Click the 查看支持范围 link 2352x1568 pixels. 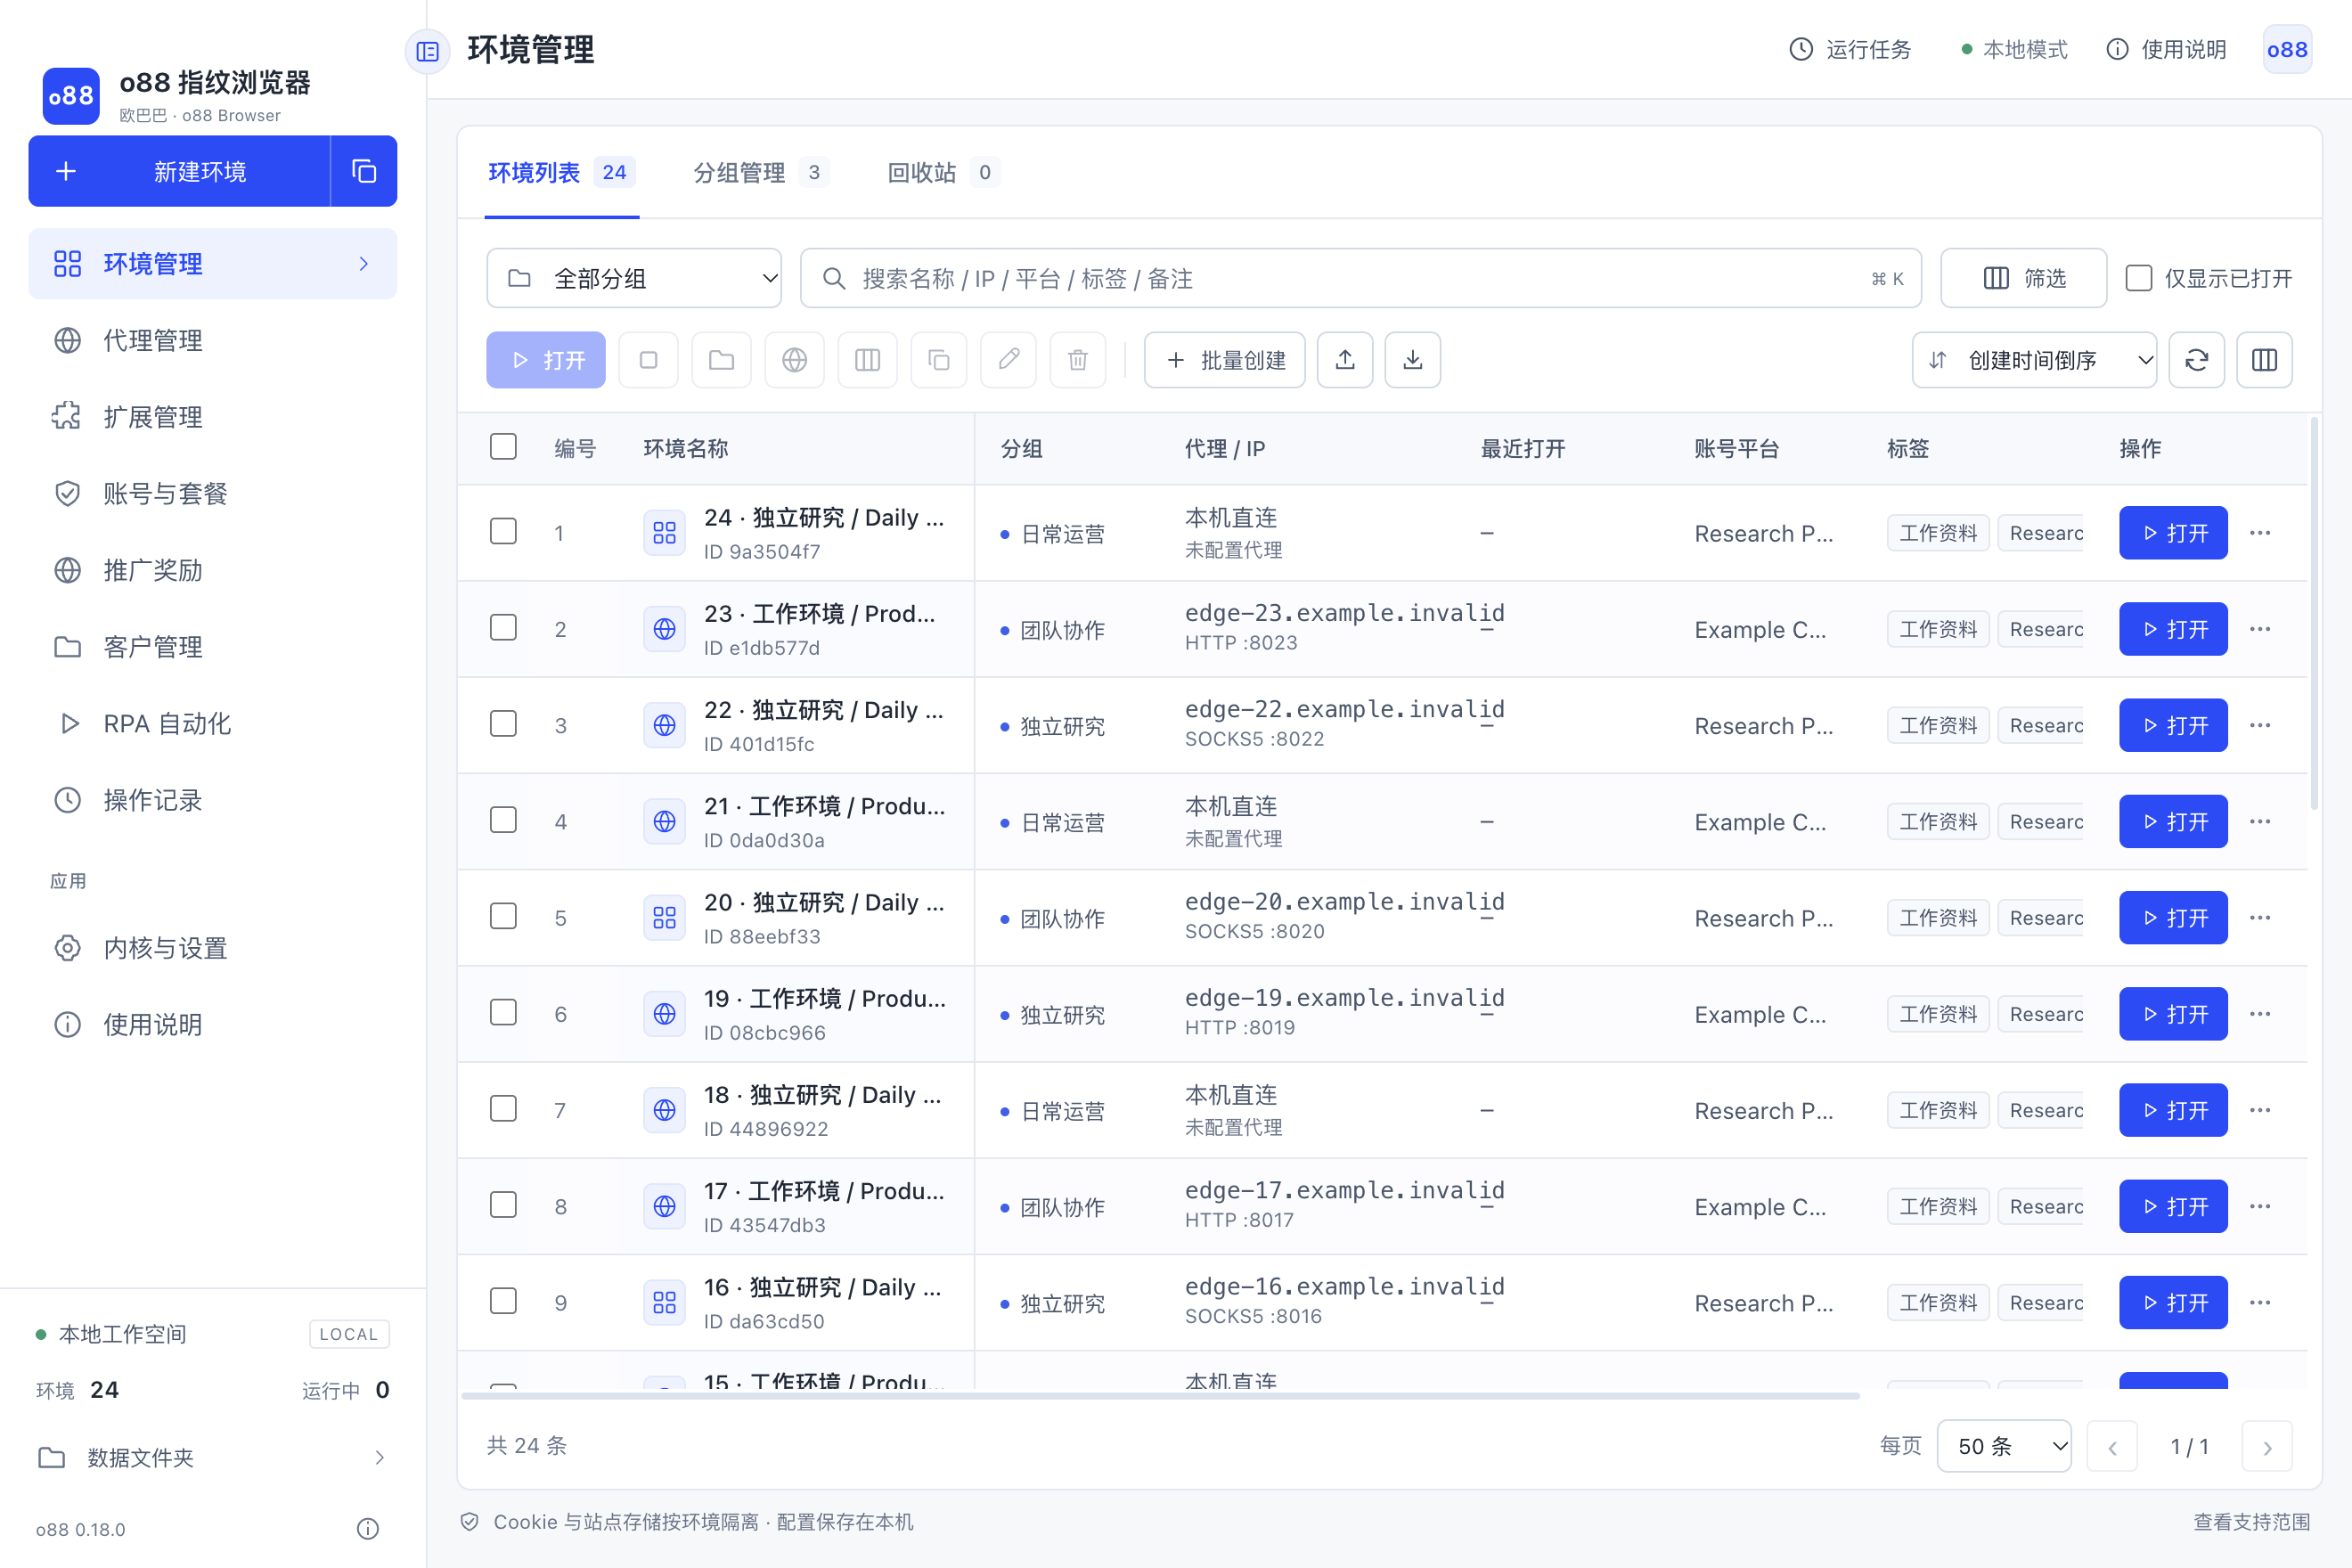2251,1521
